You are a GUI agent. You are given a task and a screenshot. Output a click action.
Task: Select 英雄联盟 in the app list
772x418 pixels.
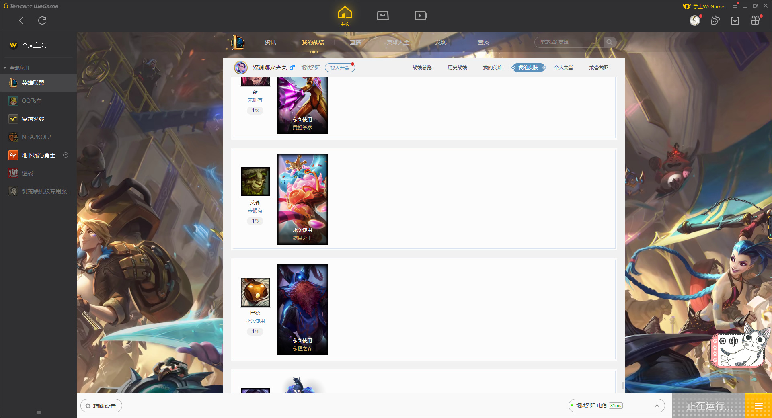(x=38, y=83)
